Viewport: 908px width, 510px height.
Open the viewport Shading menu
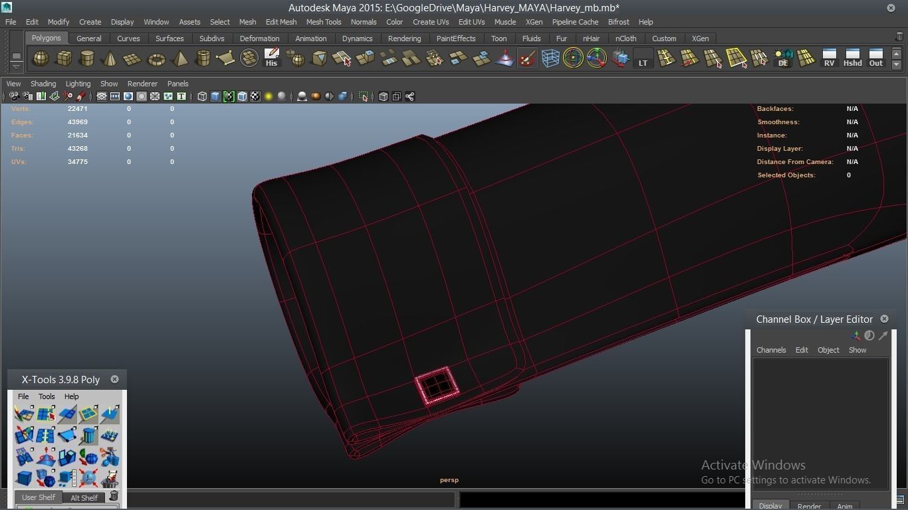(x=43, y=84)
